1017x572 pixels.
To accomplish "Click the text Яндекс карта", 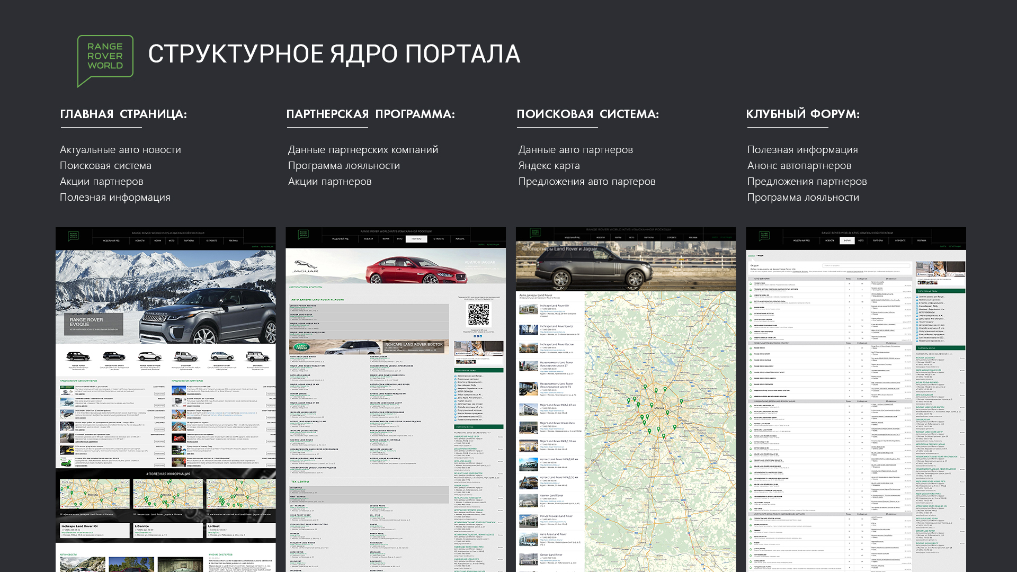I will tap(549, 166).
